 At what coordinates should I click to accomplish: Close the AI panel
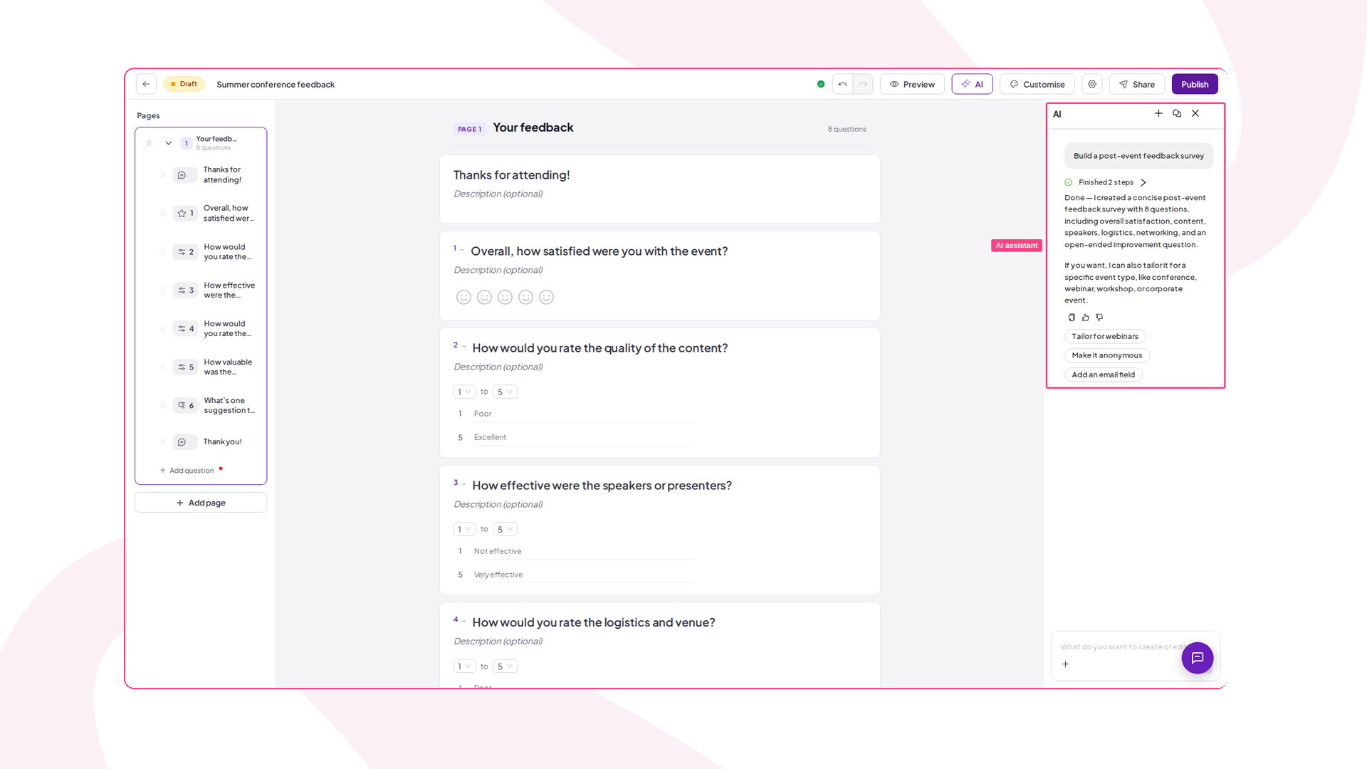pyautogui.click(x=1195, y=113)
